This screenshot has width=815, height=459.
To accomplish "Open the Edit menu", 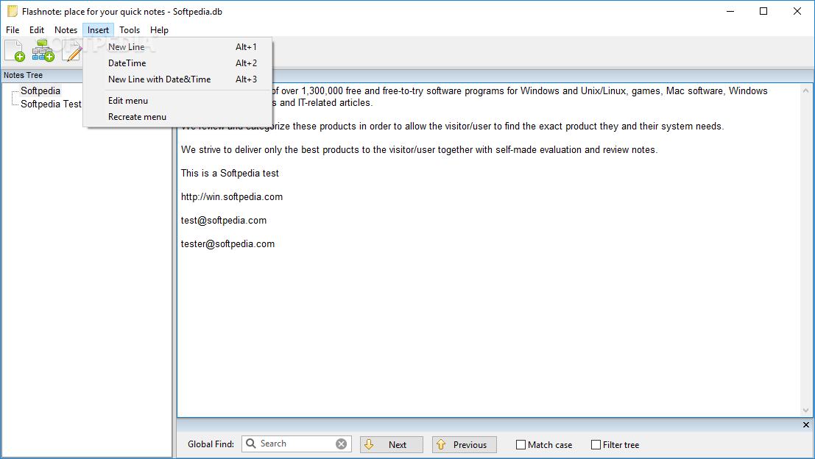I will pyautogui.click(x=36, y=30).
